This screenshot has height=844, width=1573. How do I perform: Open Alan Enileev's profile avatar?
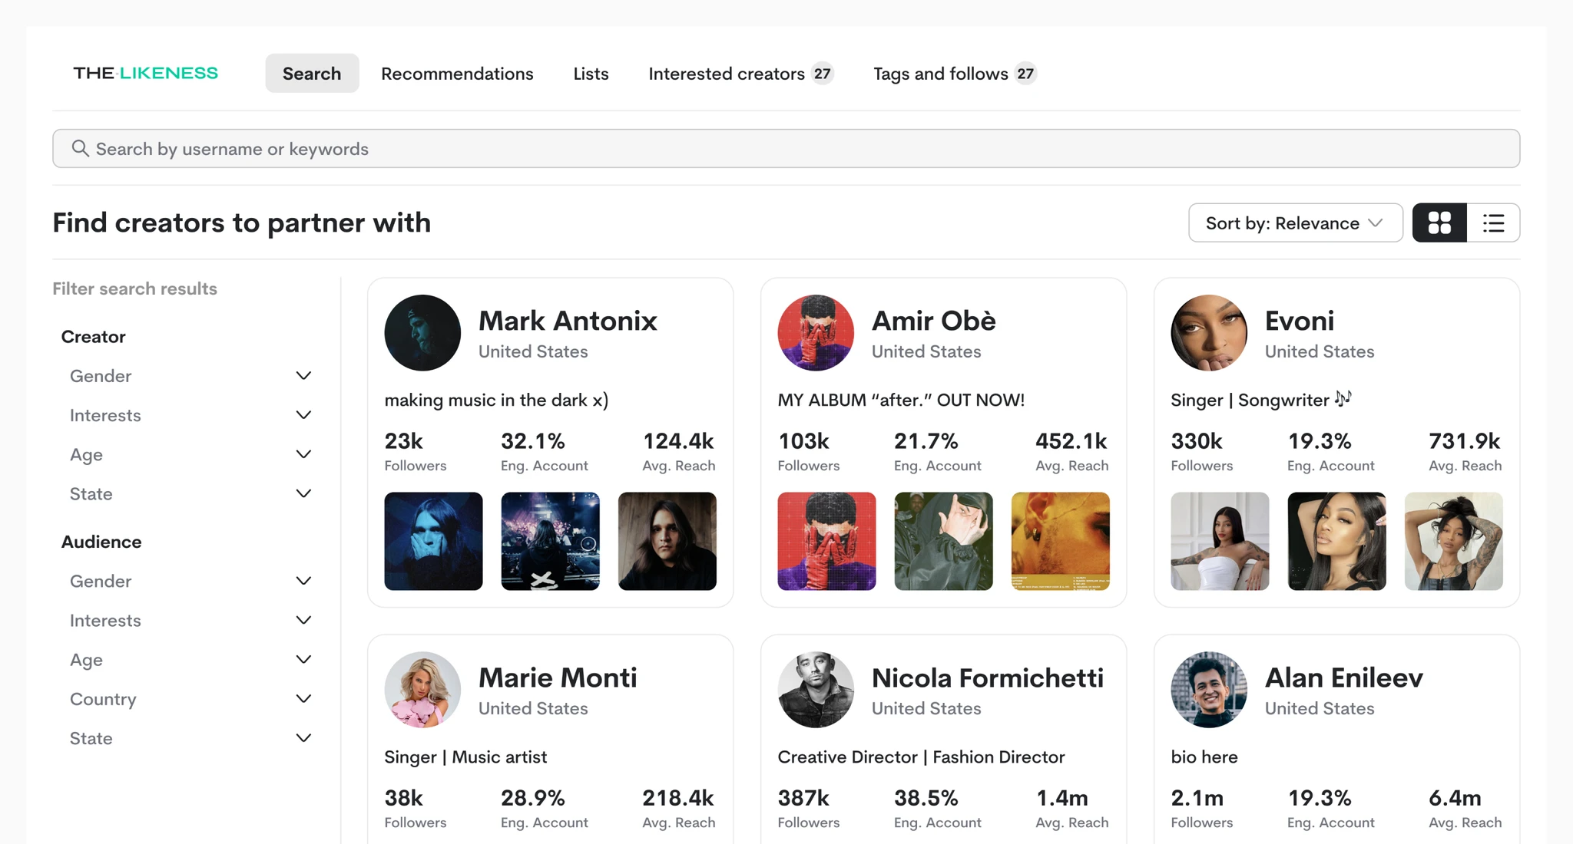pos(1209,690)
